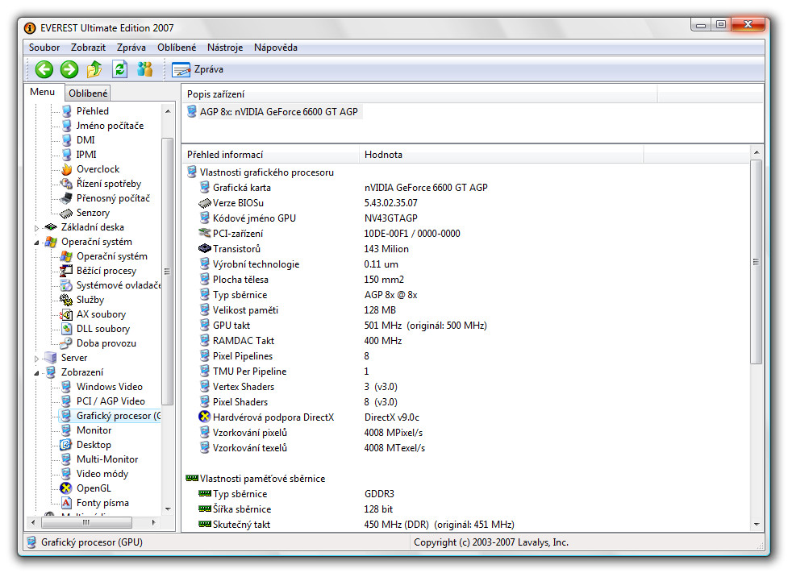The width and height of the screenshot is (788, 573).
Task: Select Monitor tree item
Action: [x=94, y=431]
